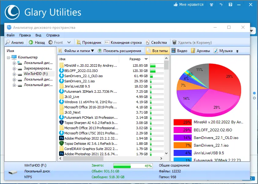This screenshot has height=184, width=258.
Task: Filter by Архивы file type
Action: (x=200, y=51)
